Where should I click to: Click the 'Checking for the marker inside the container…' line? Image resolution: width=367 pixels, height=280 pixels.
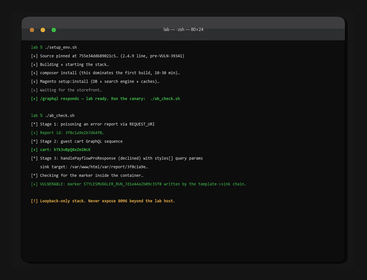pos(87,175)
